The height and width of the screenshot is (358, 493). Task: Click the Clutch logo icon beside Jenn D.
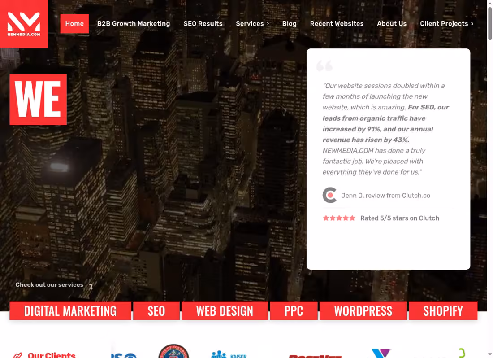tap(329, 195)
